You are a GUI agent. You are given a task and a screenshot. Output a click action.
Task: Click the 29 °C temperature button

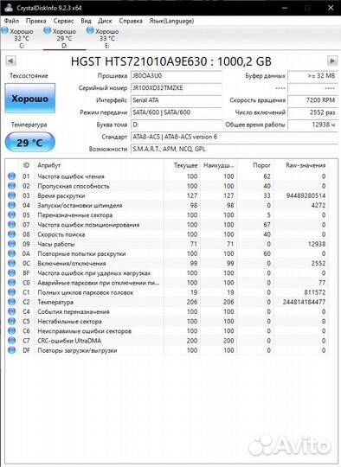[x=30, y=143]
